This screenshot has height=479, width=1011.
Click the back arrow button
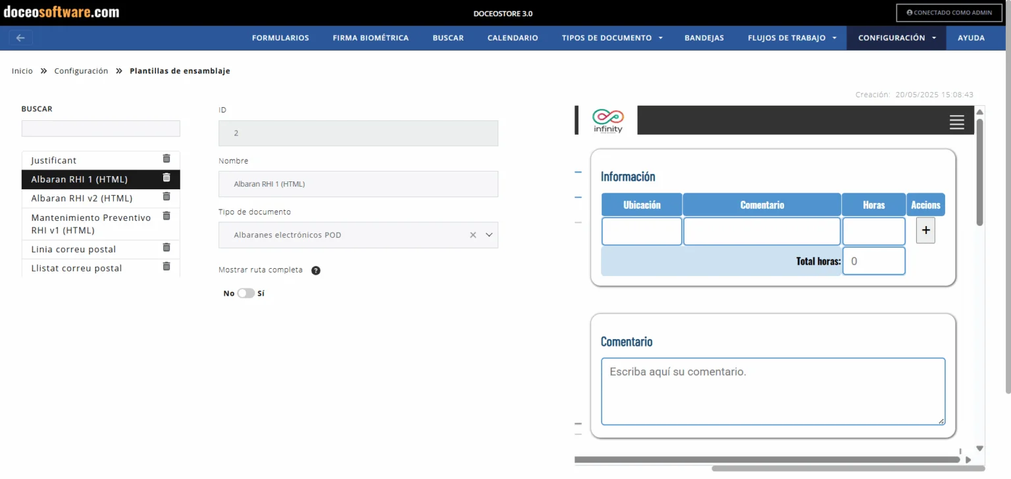coord(20,38)
